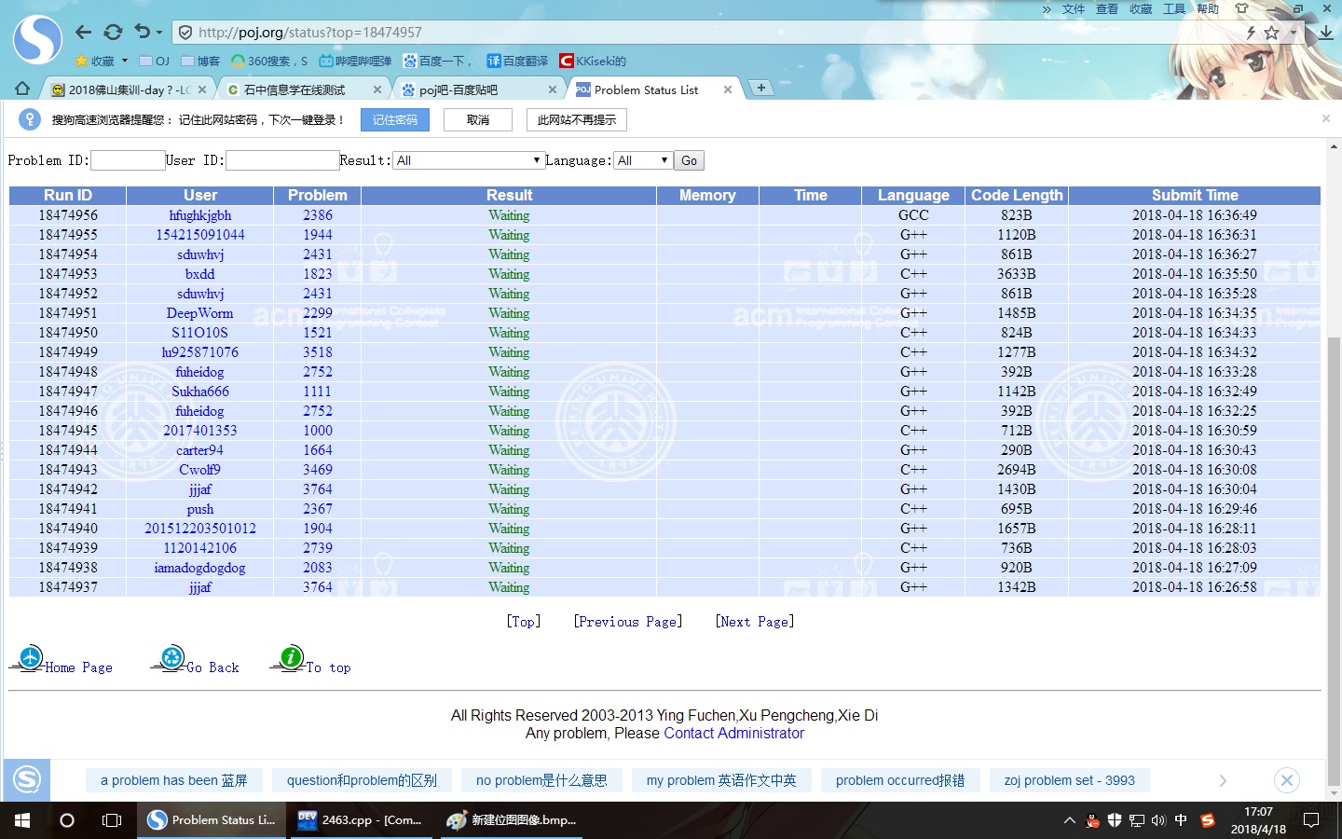The height and width of the screenshot is (839, 1342).
Task: Click the 记住密码 button
Action: coord(395,119)
